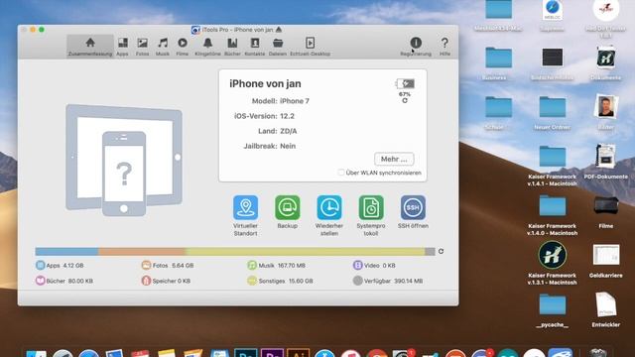Open the Zusammenfassung home tab

90,47
